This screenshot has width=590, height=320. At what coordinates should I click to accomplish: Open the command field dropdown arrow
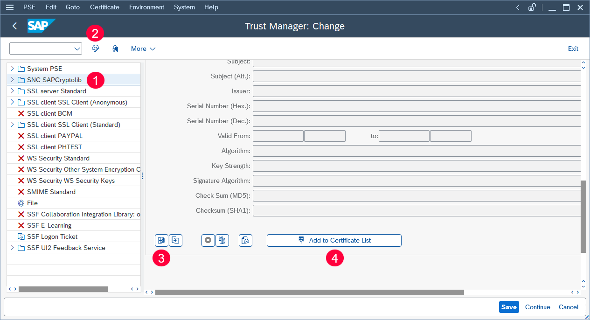(77, 49)
